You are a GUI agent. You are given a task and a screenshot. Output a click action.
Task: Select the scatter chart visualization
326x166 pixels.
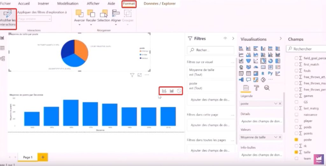(x=256, y=61)
